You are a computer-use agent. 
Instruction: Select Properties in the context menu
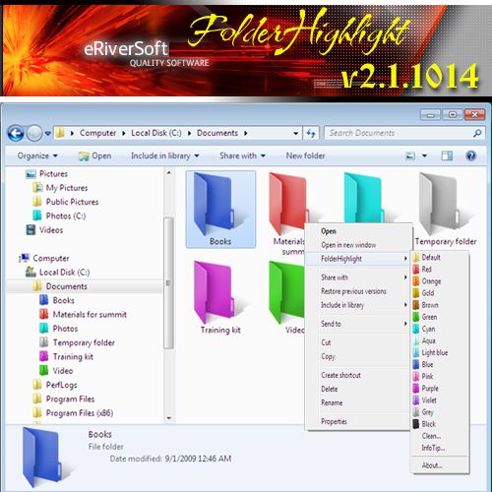click(334, 421)
